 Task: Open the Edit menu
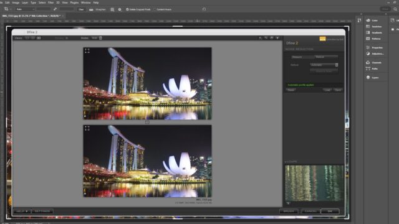coord(7,2)
